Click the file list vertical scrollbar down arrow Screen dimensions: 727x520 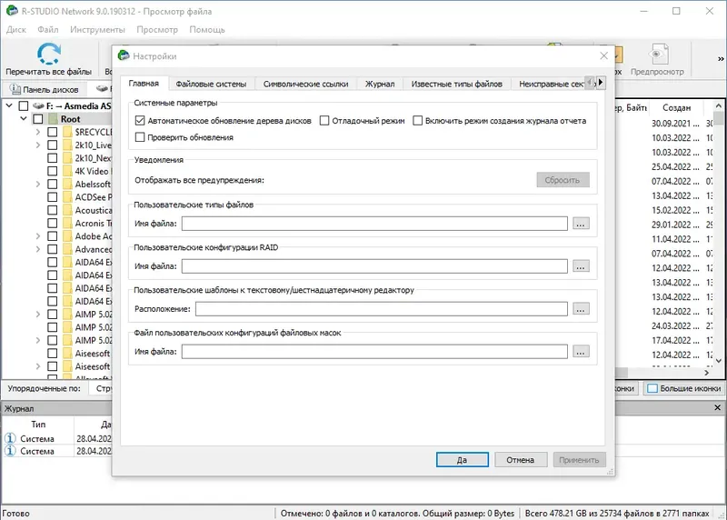point(719,360)
